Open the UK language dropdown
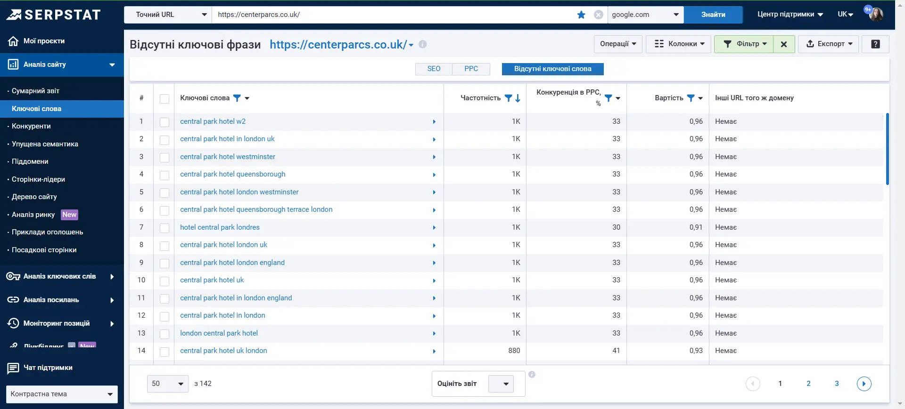 coord(845,15)
